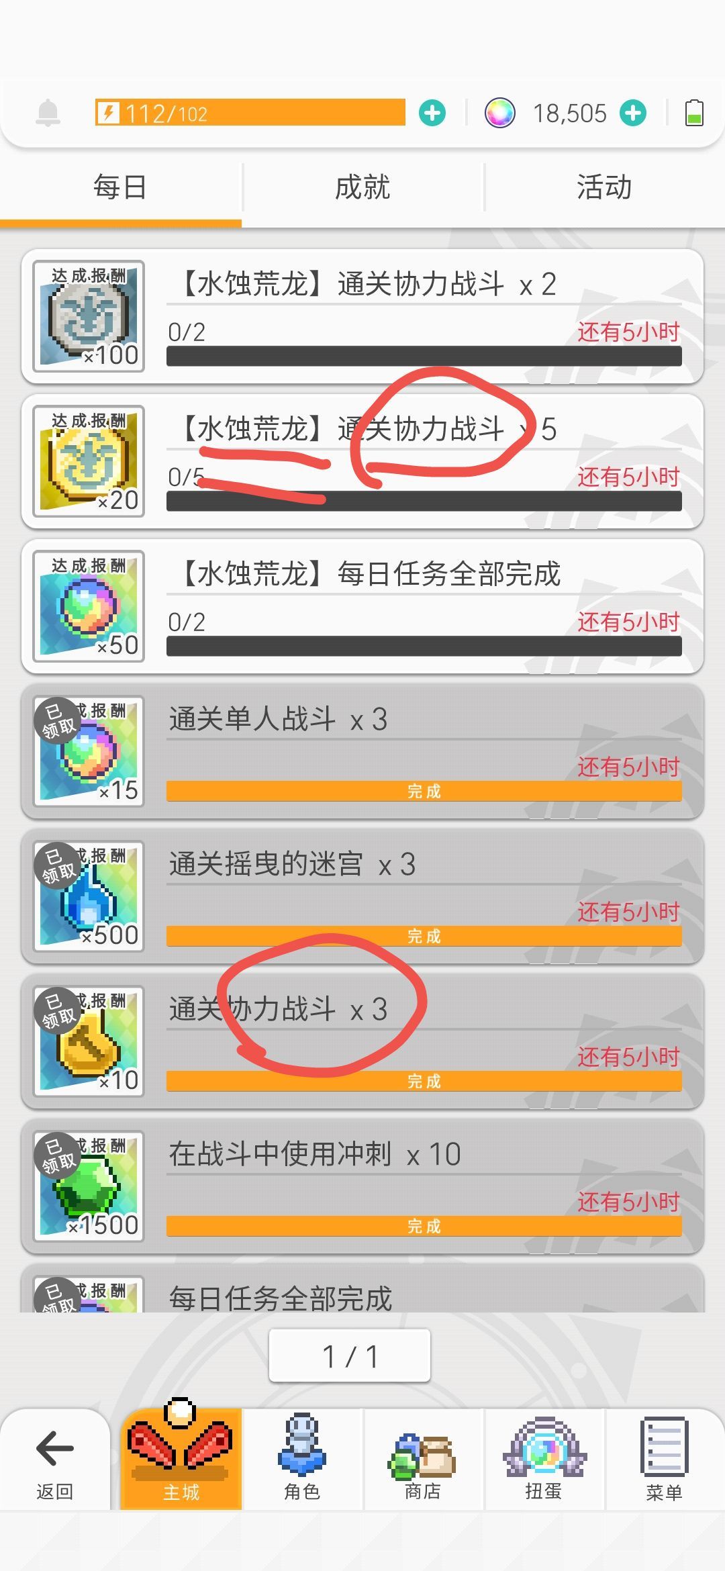Tap the x1500 green gem reward thumbnail
Screen dimensions: 725x1571
89,1186
